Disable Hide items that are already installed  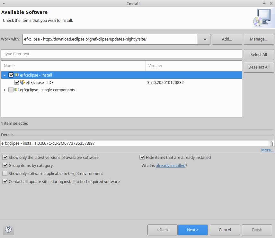142,157
